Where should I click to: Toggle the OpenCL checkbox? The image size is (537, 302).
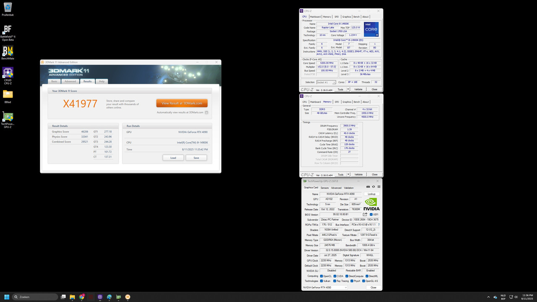coord(321,276)
